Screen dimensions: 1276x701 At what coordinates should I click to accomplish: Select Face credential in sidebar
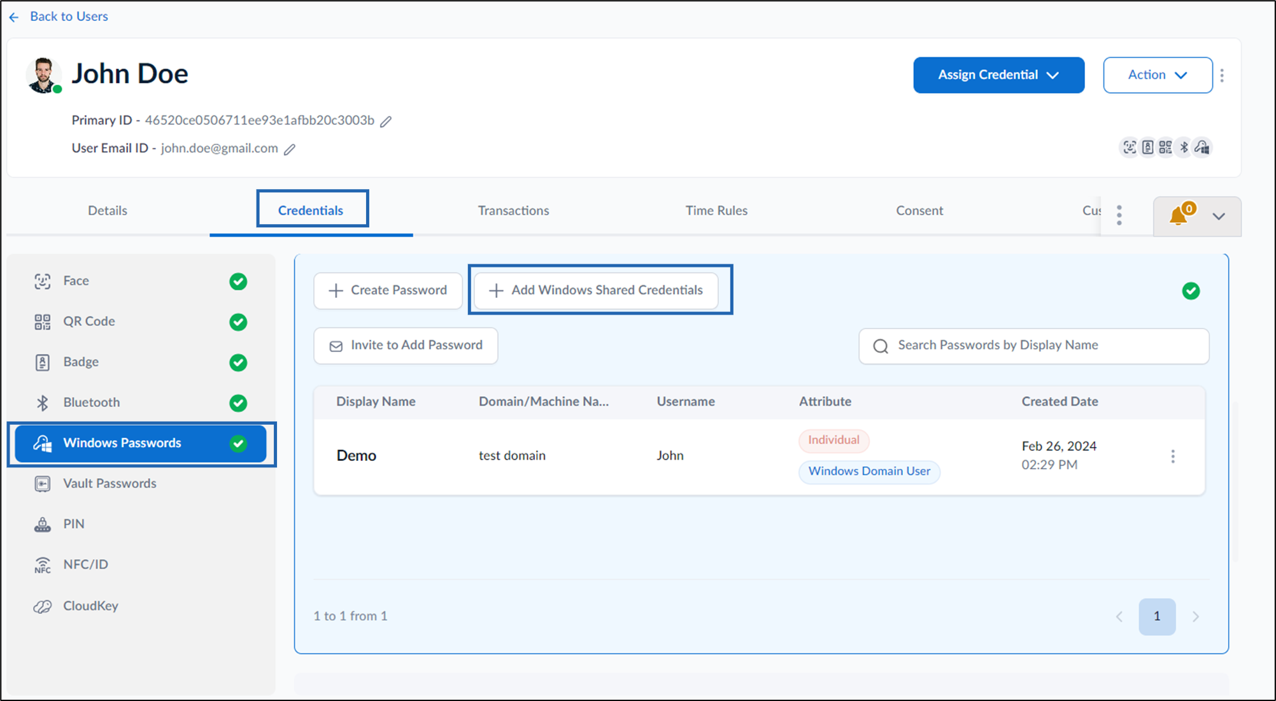pyautogui.click(x=141, y=281)
